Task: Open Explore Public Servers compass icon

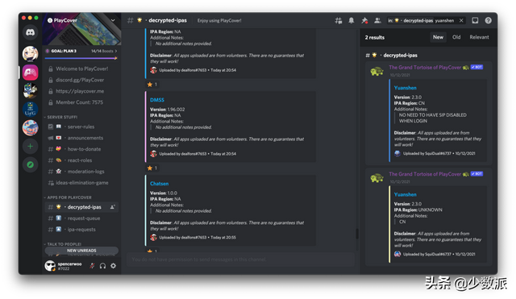Action: 31,164
